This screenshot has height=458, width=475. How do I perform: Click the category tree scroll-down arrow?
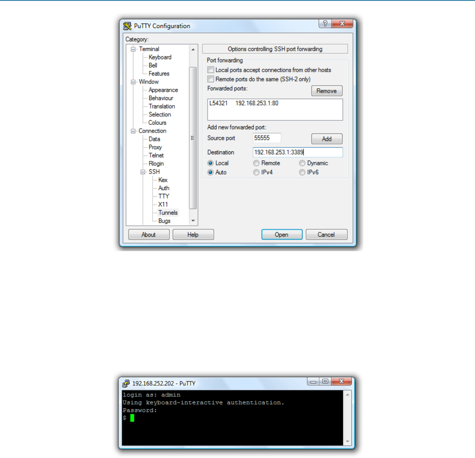point(193,221)
